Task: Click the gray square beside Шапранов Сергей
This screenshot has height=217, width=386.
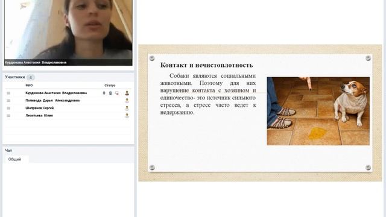Action: click(8, 108)
